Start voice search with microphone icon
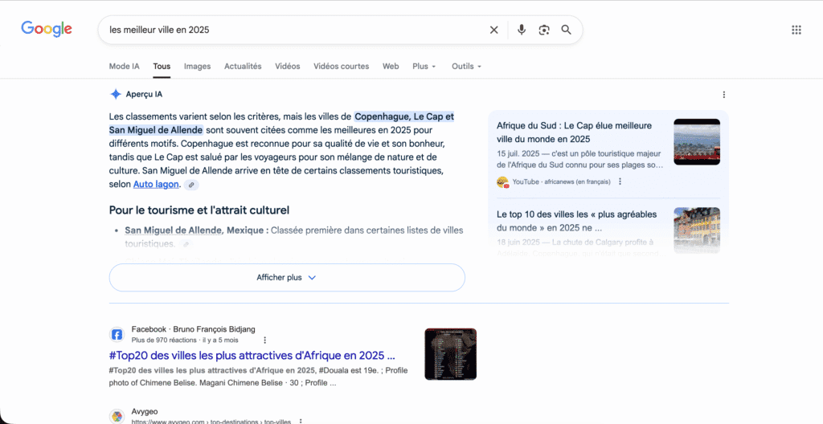Image resolution: width=823 pixels, height=424 pixels. coord(521,30)
